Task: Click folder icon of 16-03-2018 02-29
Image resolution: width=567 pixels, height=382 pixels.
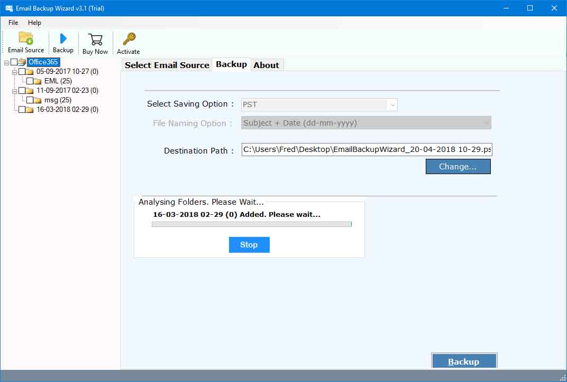Action: 30,110
